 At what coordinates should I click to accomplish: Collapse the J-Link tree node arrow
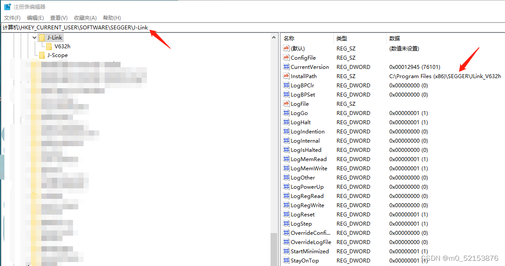point(34,38)
